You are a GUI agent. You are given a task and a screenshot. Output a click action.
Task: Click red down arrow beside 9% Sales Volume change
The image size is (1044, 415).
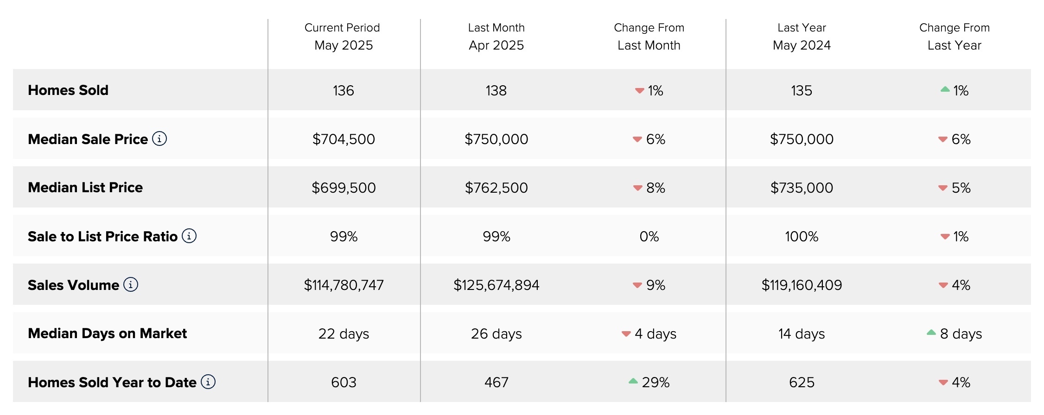click(x=637, y=285)
